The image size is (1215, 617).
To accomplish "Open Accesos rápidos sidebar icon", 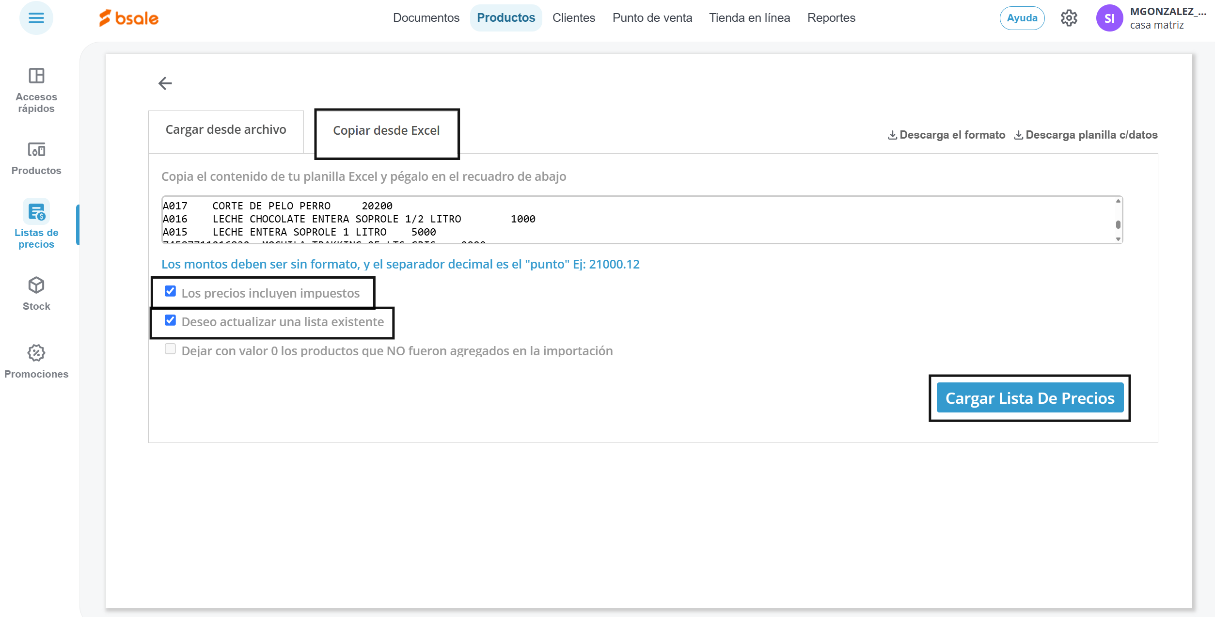I will 36,77.
